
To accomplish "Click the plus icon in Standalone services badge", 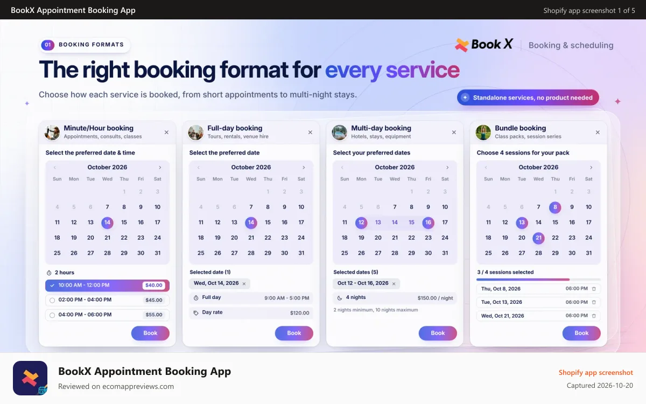I will tap(465, 97).
